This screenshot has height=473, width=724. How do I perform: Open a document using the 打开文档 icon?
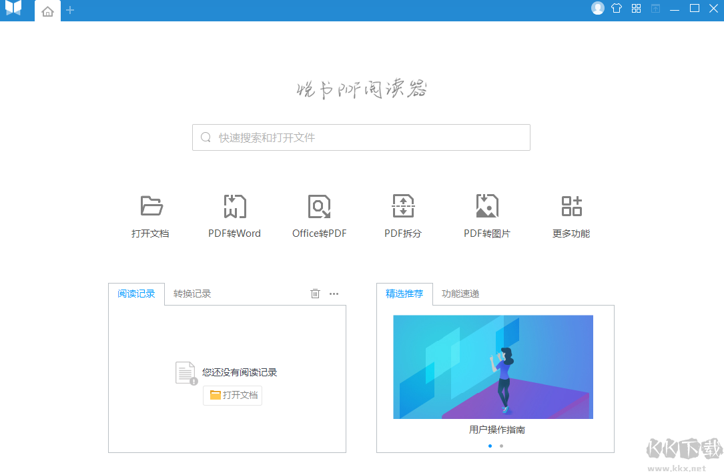pyautogui.click(x=150, y=213)
